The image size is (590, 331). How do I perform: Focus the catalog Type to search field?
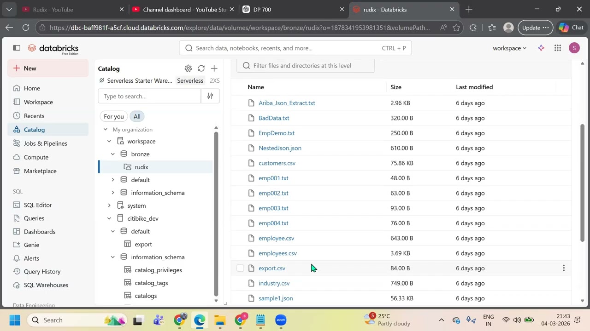149,96
